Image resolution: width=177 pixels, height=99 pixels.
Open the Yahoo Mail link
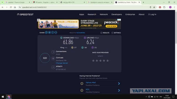91,82
